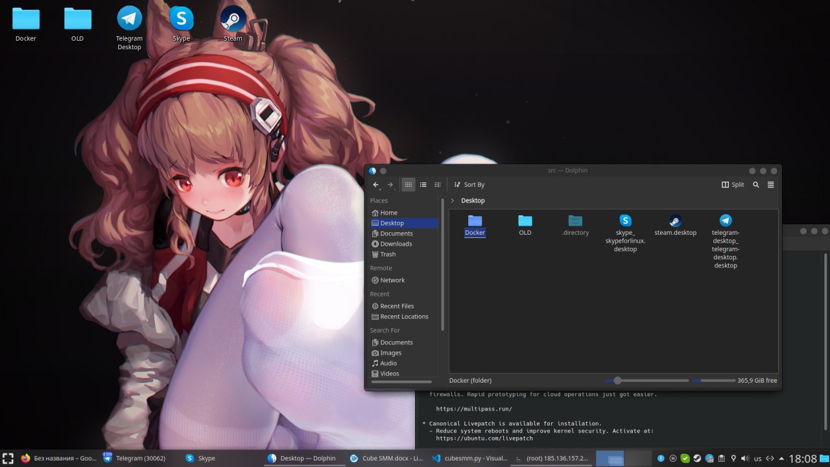
Task: Toggle Split view in Dolphin
Action: point(733,185)
